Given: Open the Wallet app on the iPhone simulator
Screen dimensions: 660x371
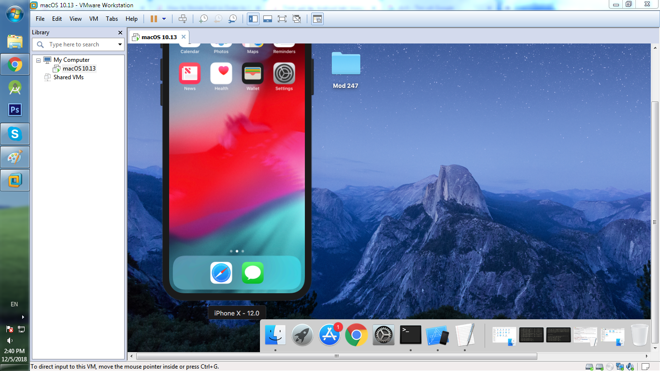Looking at the screenshot, I should coord(253,73).
